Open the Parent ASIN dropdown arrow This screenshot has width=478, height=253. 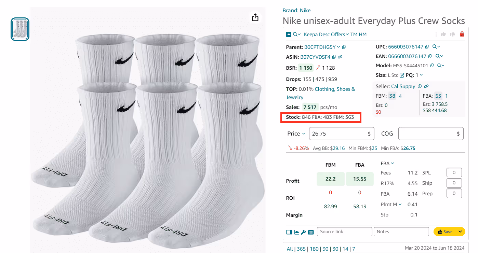[x=338, y=47]
